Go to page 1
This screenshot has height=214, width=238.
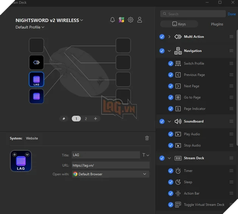(76, 119)
